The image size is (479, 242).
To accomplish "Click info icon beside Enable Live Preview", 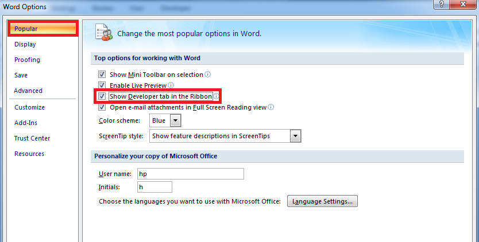I will pyautogui.click(x=171, y=85).
